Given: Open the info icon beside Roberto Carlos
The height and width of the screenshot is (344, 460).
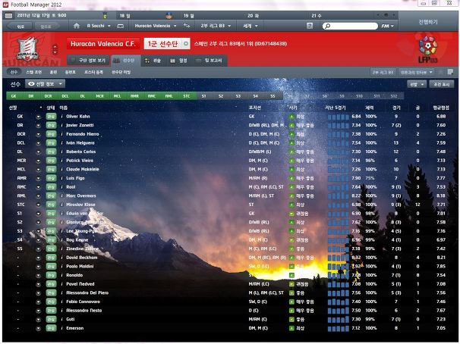Looking at the screenshot, I should [62, 152].
